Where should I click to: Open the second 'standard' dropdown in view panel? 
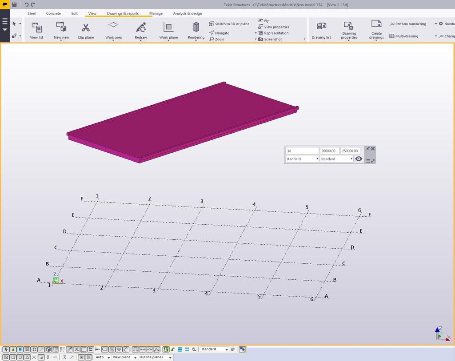pos(336,159)
